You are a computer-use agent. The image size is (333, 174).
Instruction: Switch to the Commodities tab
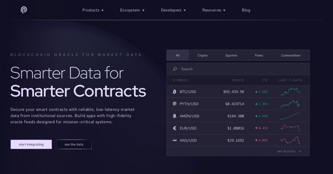(291, 55)
